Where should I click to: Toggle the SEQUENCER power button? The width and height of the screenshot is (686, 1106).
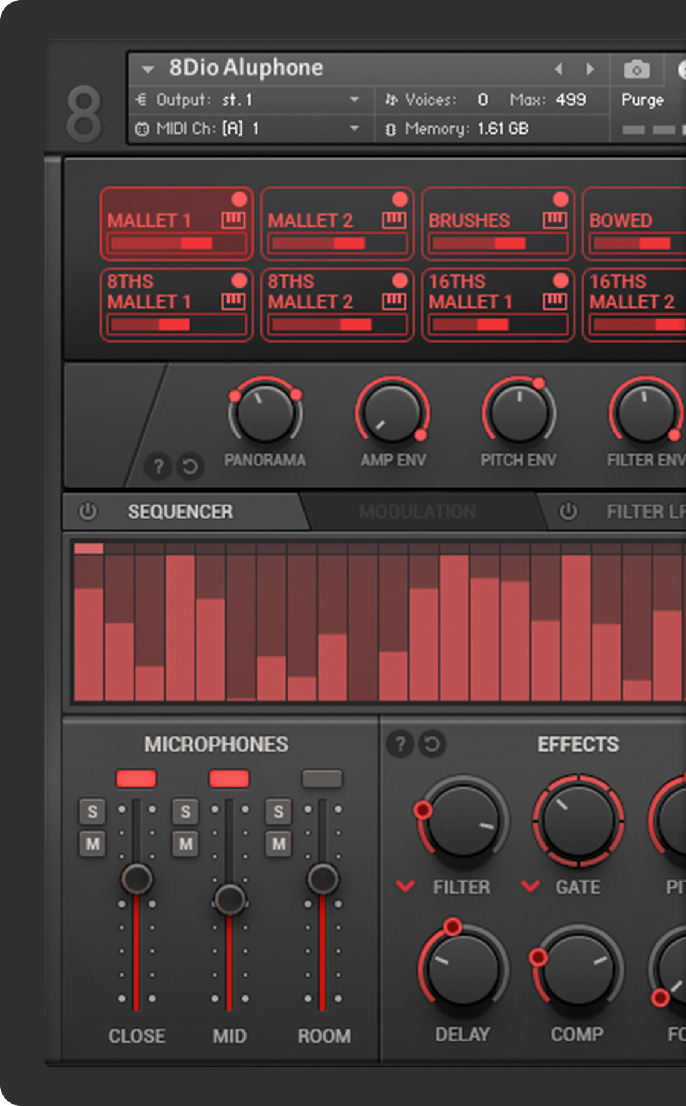click(88, 511)
